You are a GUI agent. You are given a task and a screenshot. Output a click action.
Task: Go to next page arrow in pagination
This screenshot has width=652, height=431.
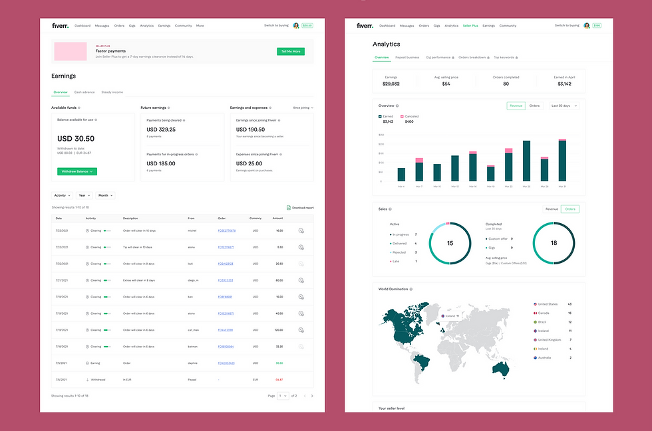pos(312,396)
